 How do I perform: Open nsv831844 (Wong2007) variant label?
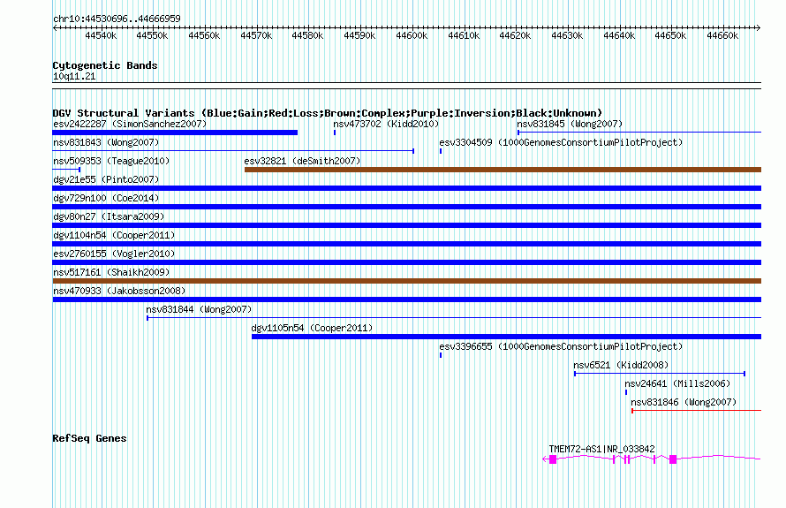[x=199, y=309]
